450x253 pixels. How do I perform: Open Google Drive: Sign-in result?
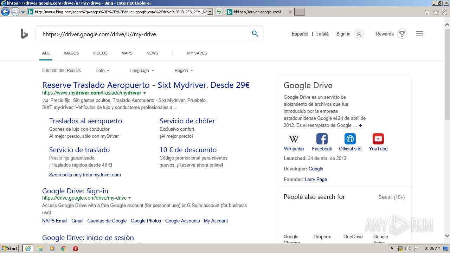(75, 191)
